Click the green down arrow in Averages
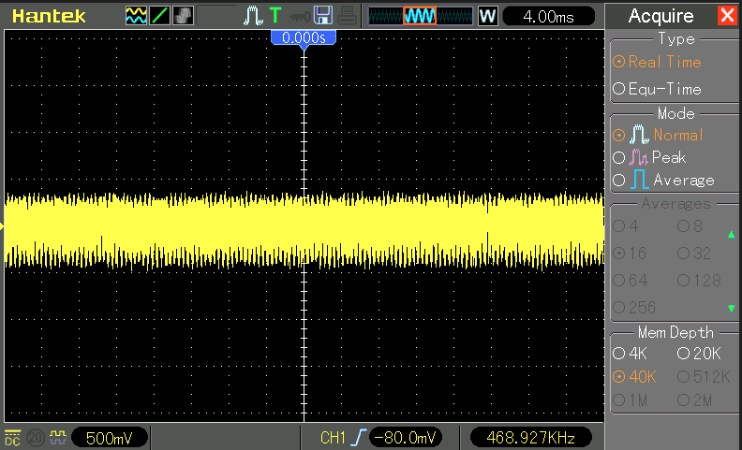The width and height of the screenshot is (742, 450). (731, 308)
